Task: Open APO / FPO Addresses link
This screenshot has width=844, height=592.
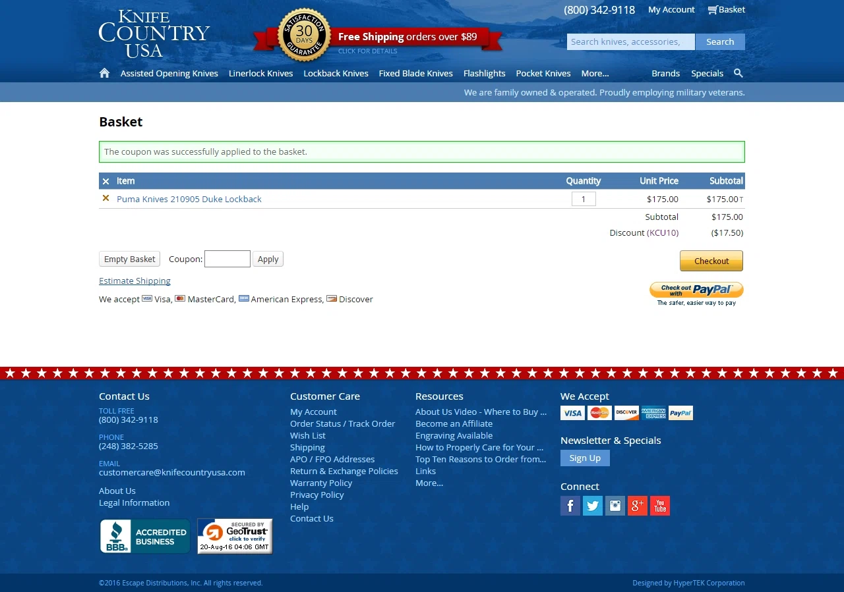Action: click(332, 459)
